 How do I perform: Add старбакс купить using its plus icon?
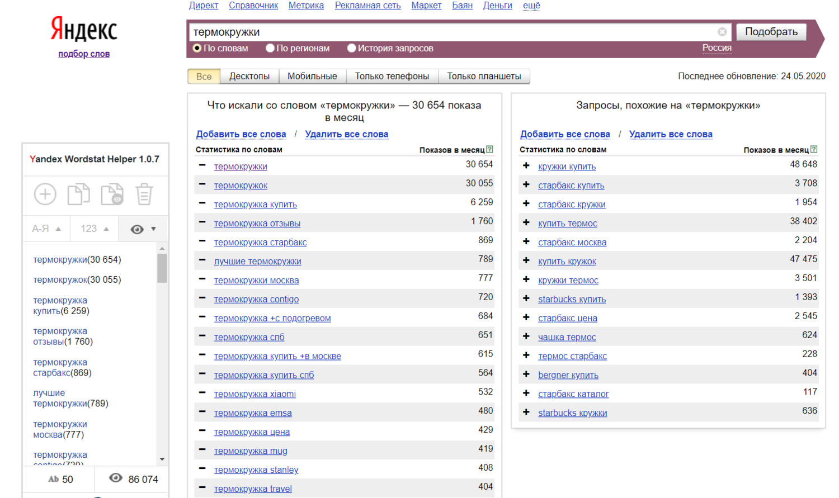(526, 184)
